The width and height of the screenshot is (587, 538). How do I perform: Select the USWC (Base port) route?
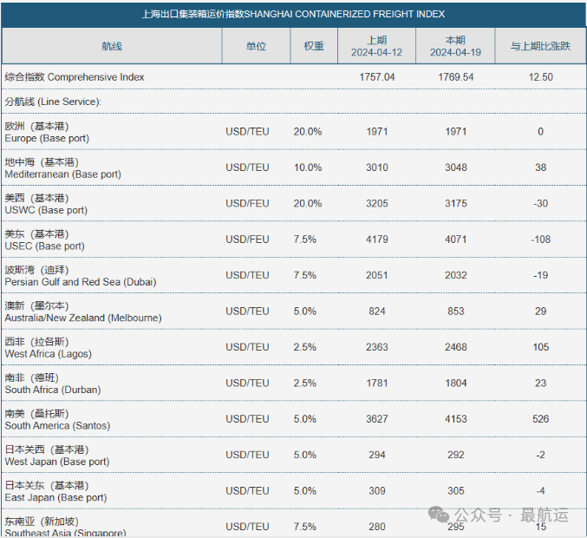[46, 204]
